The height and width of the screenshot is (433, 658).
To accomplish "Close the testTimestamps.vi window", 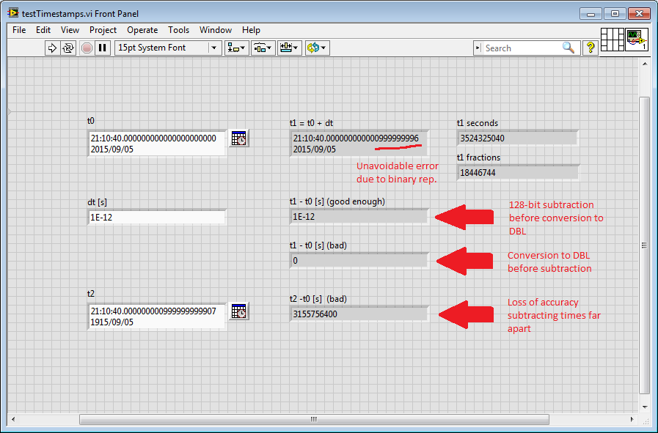I will point(639,14).
